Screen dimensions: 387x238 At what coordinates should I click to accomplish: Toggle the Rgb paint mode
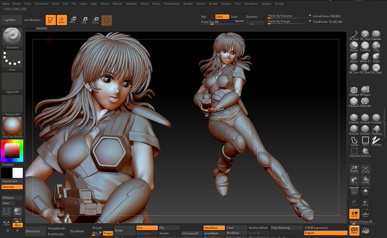pyautogui.click(x=204, y=16)
